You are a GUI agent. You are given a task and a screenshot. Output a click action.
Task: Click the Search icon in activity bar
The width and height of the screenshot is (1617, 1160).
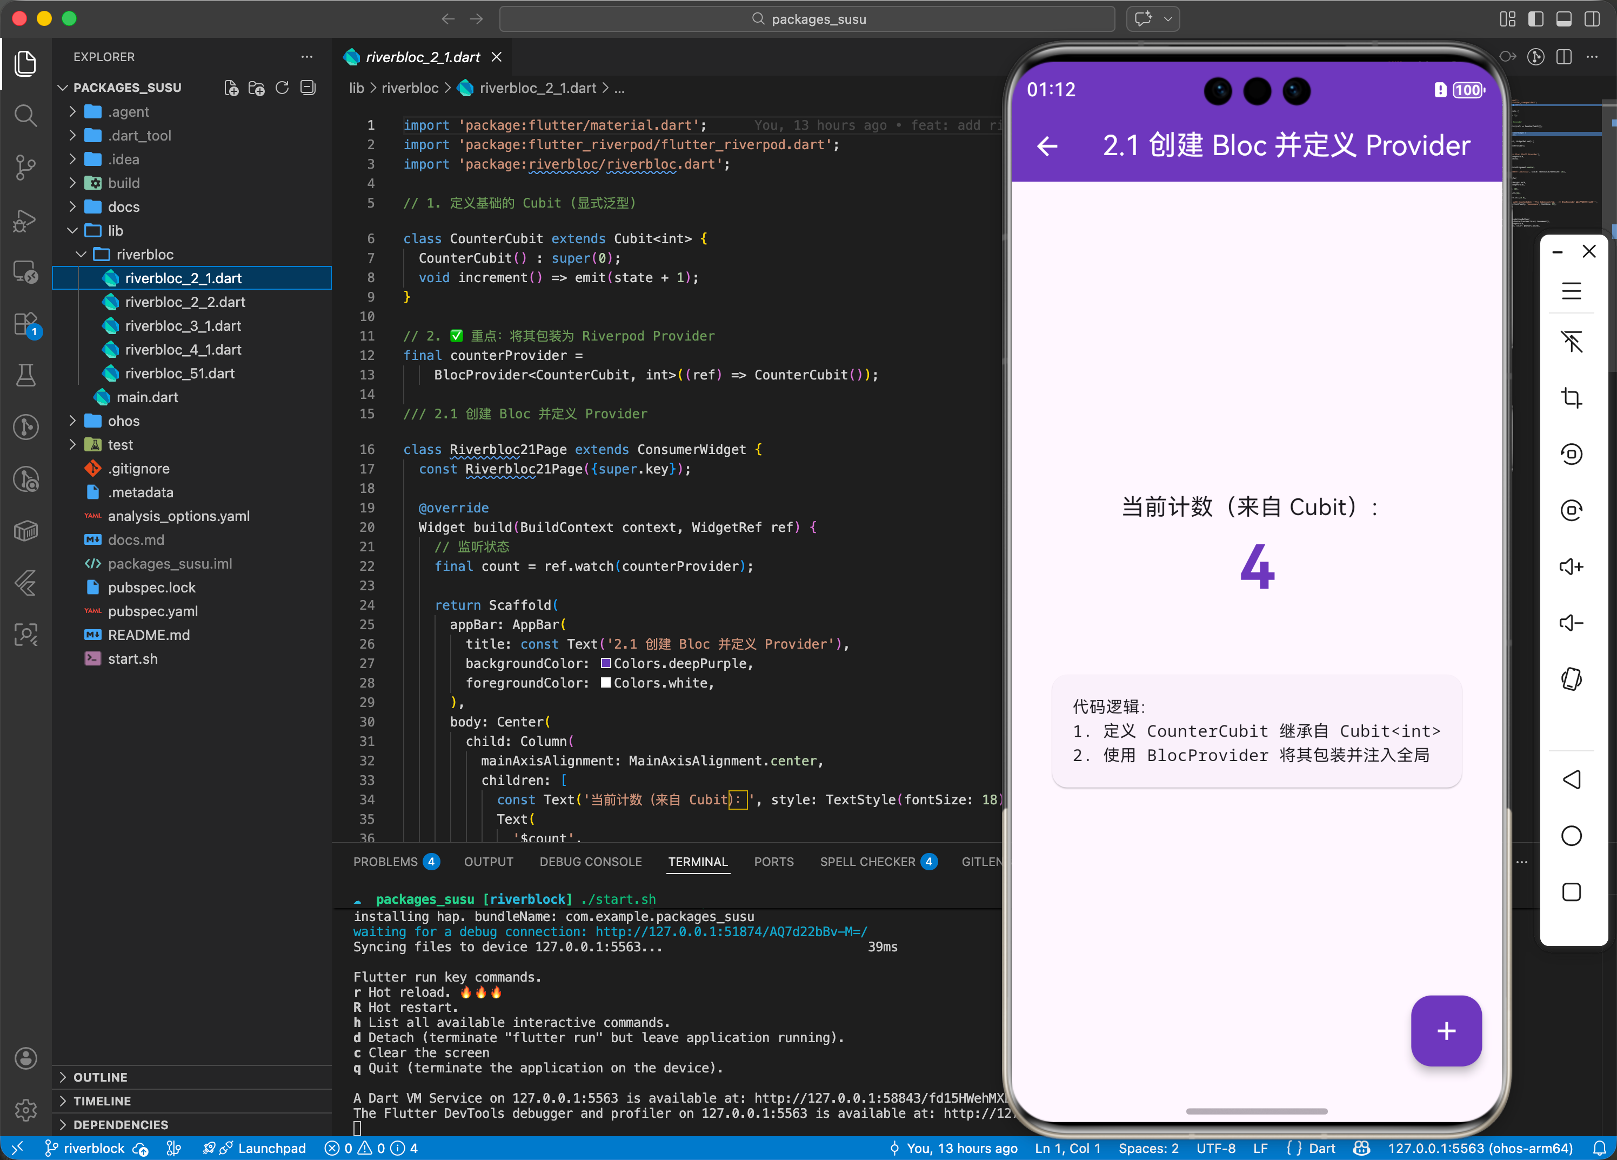coord(25,115)
